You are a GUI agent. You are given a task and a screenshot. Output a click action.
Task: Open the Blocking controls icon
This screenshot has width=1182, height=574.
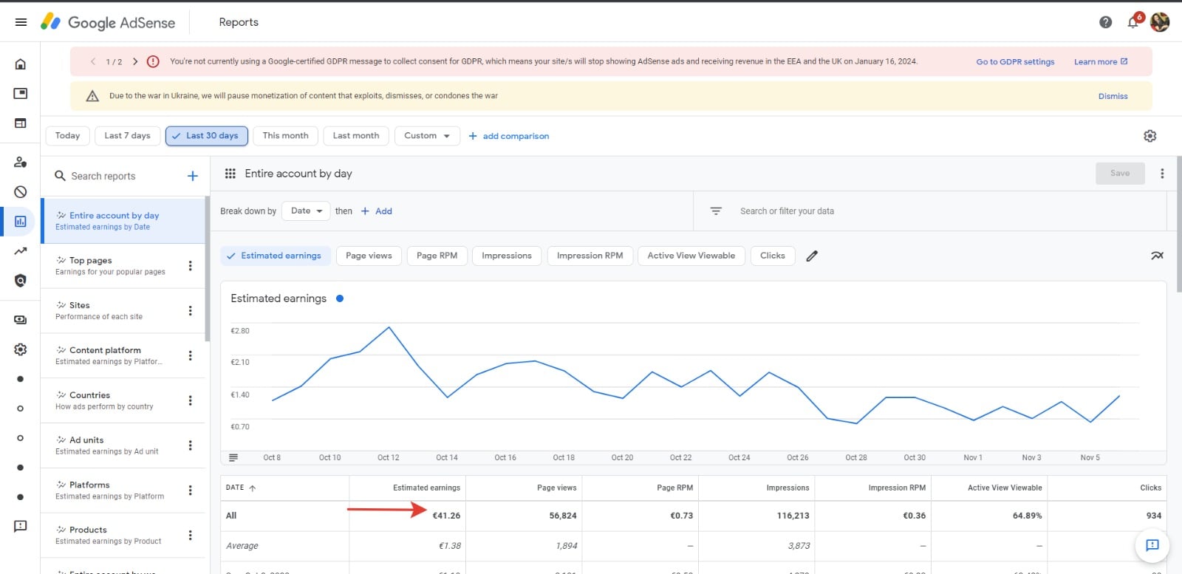coord(21,192)
